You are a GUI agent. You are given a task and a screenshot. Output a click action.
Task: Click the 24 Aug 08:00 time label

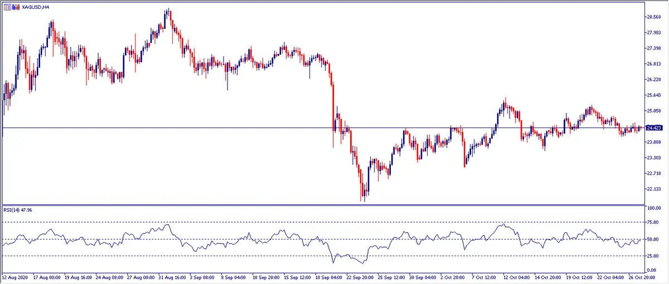[109, 277]
